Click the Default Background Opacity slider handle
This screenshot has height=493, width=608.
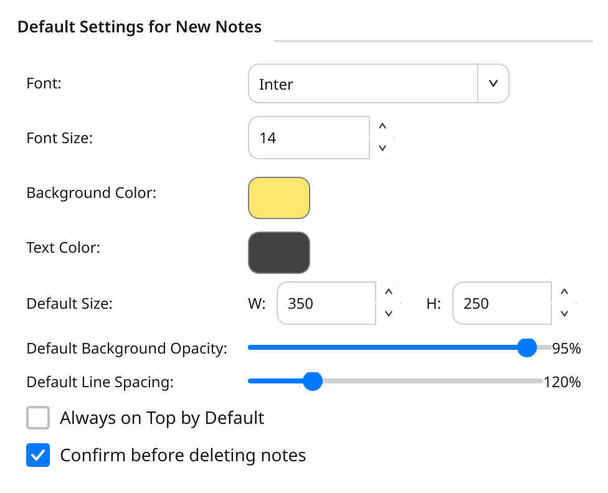click(x=527, y=348)
